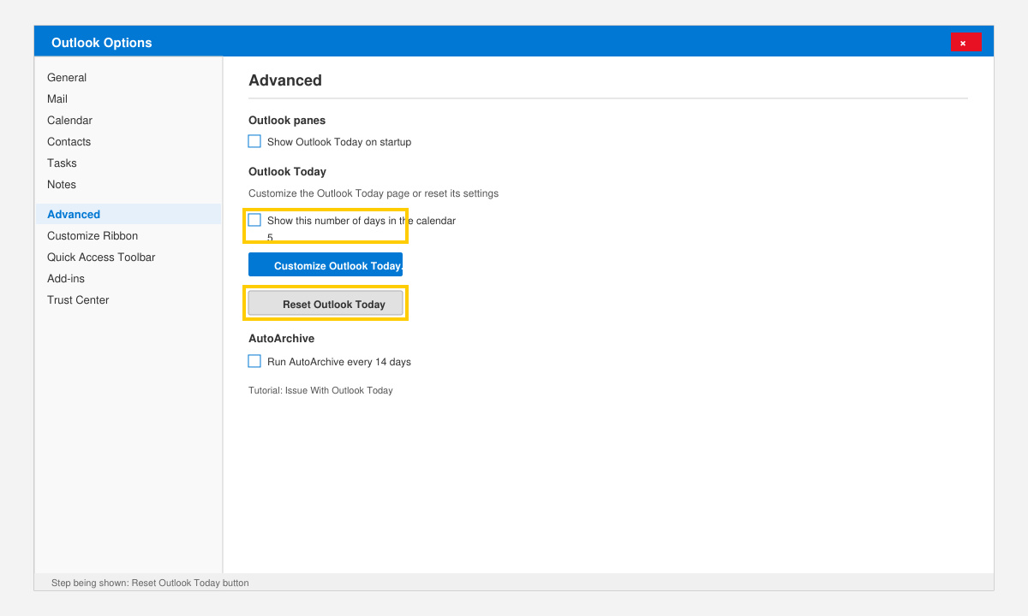Click the Customize the Outlook Today page description
1028x616 pixels.
[x=374, y=193]
